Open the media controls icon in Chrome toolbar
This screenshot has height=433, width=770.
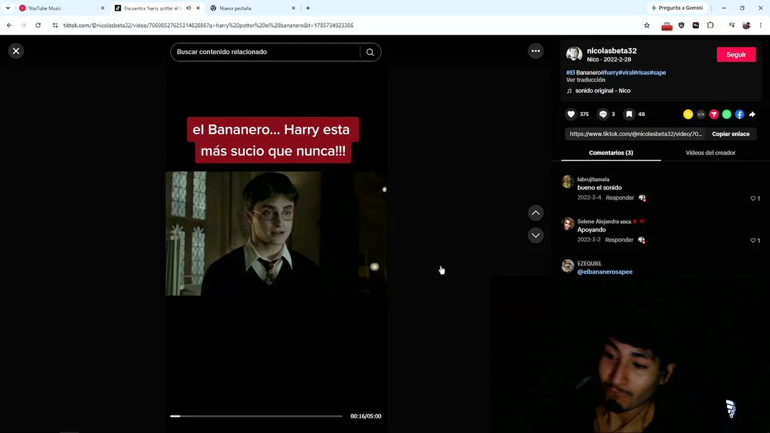pyautogui.click(x=731, y=25)
